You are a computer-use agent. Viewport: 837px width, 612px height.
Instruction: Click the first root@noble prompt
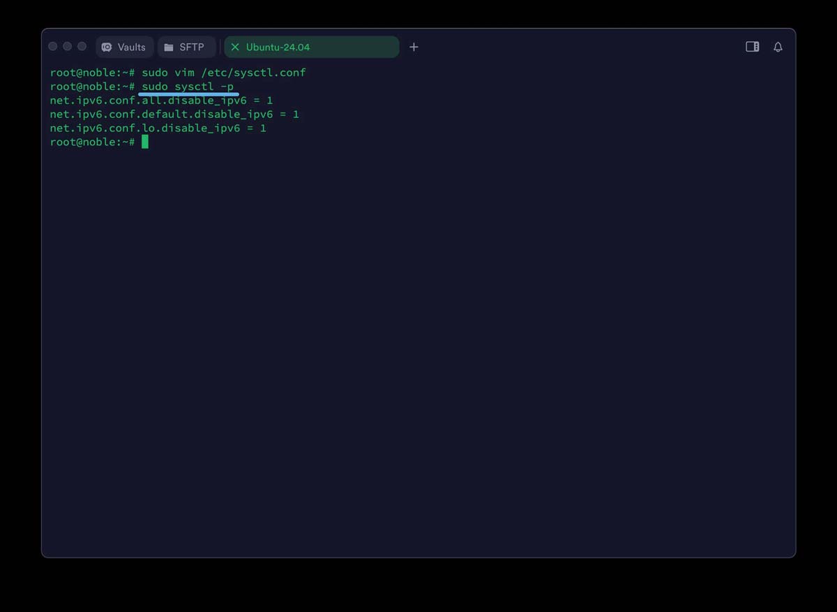pyautogui.click(x=92, y=73)
